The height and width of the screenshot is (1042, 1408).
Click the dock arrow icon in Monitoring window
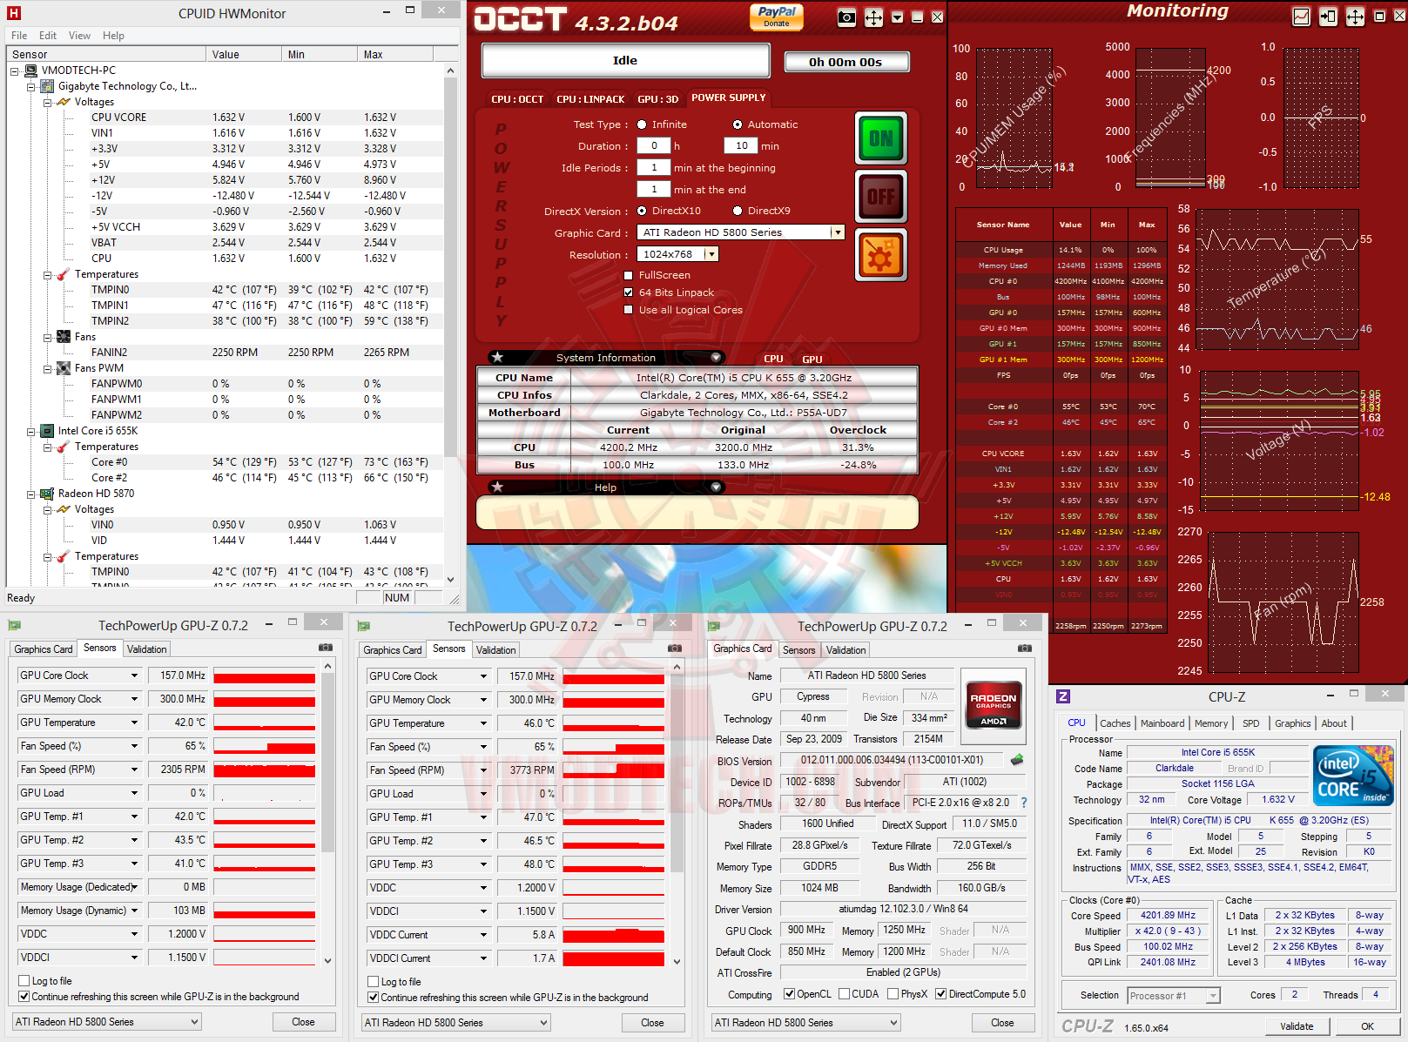click(1328, 17)
